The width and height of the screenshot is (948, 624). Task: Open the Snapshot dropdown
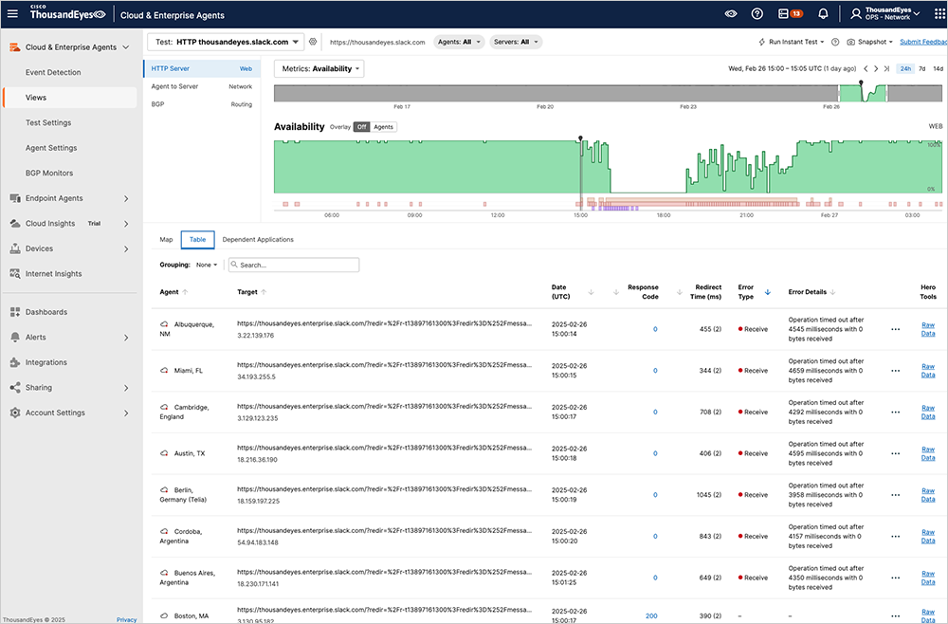870,42
